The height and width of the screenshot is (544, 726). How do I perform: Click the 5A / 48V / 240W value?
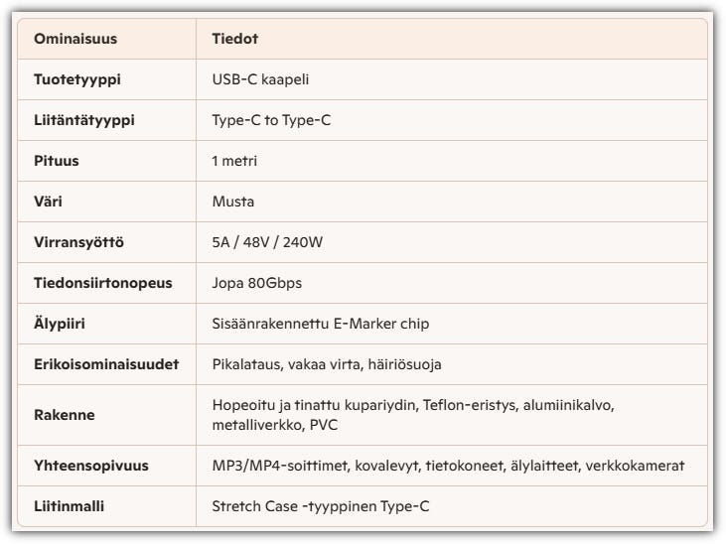click(x=269, y=242)
